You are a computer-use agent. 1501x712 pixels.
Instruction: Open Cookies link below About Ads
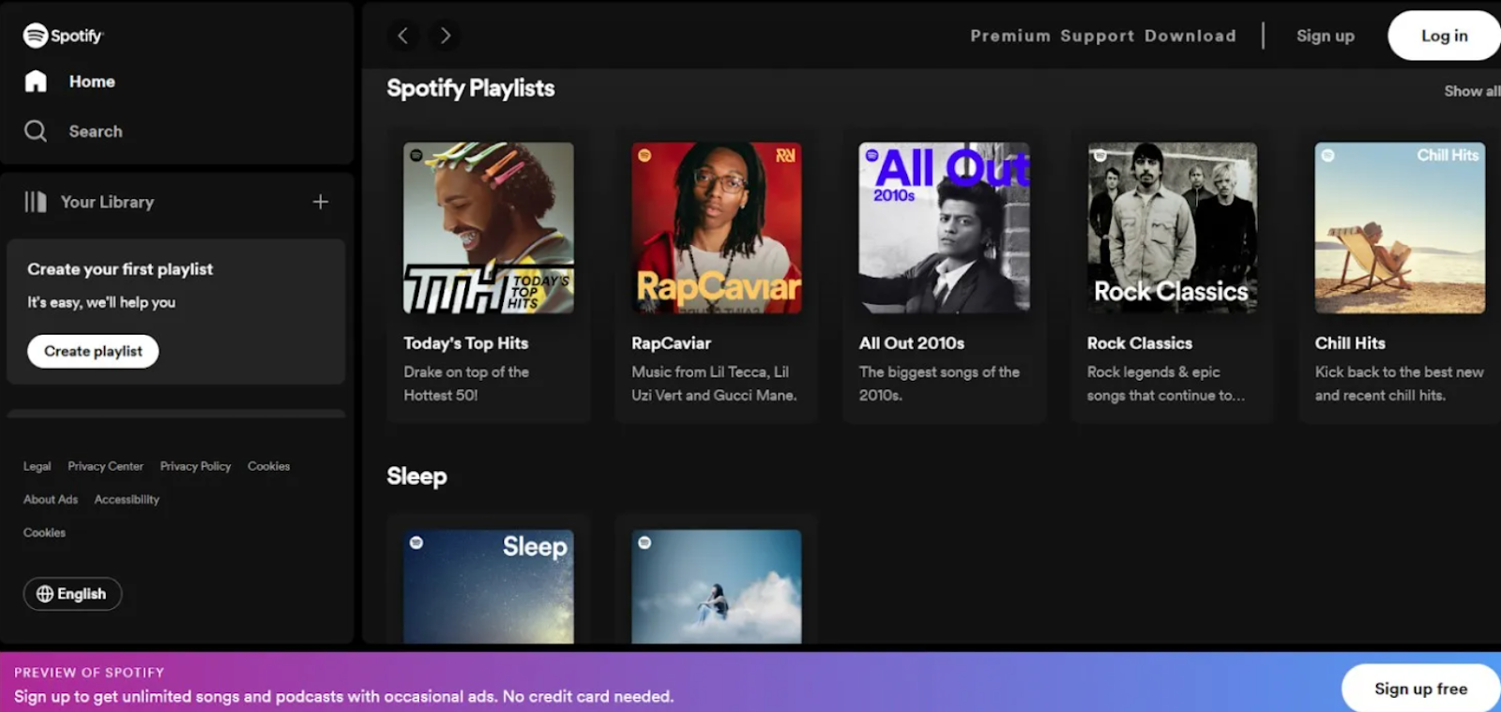click(x=44, y=533)
